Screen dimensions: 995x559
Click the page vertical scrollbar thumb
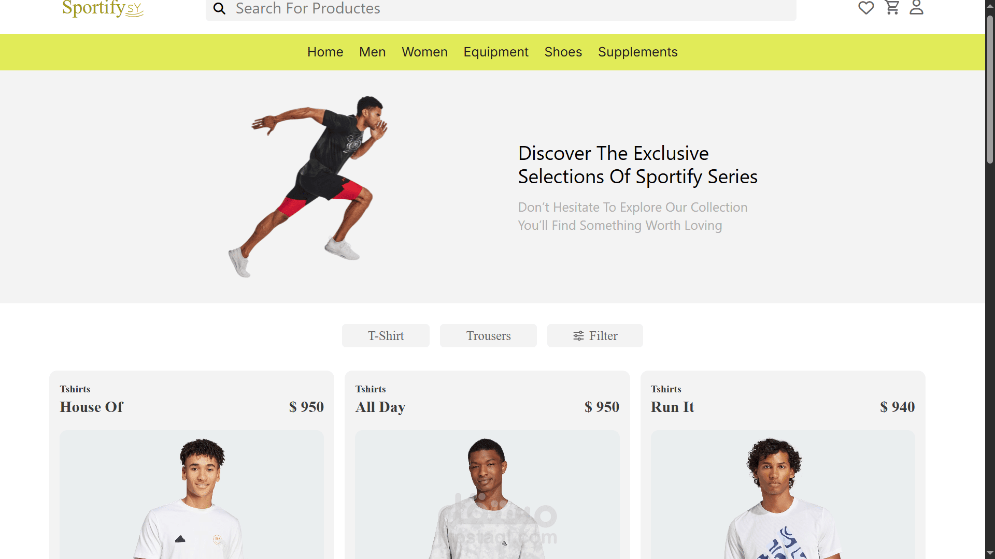click(990, 88)
